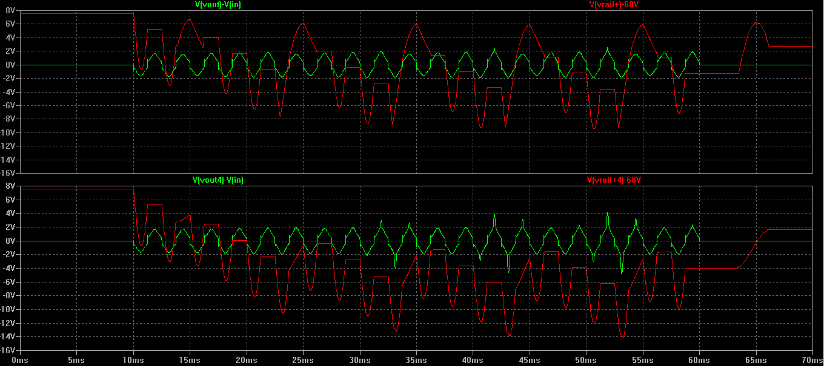This screenshot has height=366, width=824.
Task: Click the 45ms time axis label
Action: coord(530,360)
